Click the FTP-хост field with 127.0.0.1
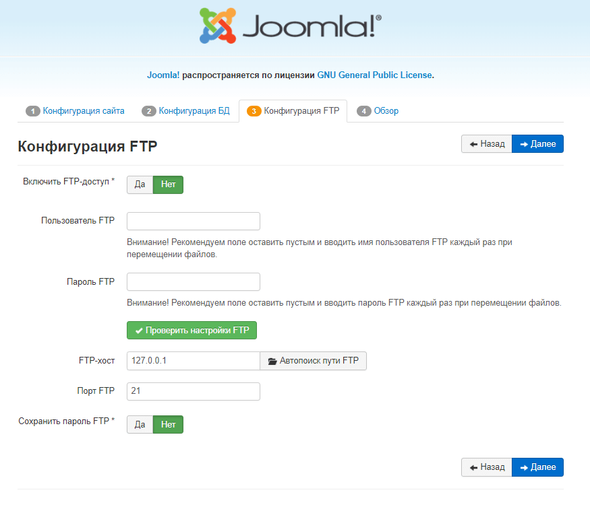 click(x=194, y=361)
